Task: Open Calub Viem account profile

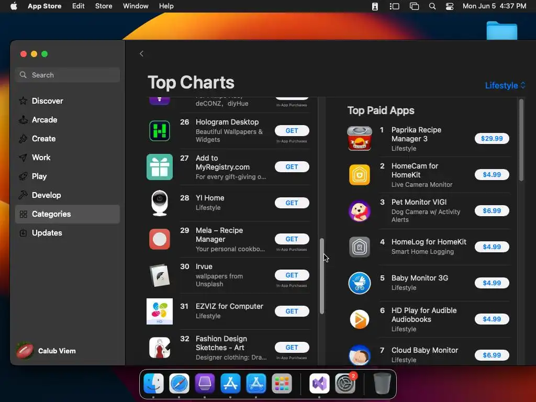Action: (x=46, y=351)
